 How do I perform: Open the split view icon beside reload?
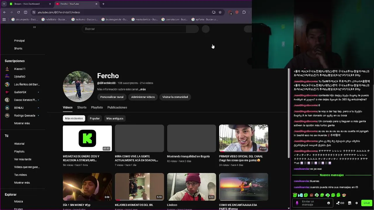(x=25, y=12)
